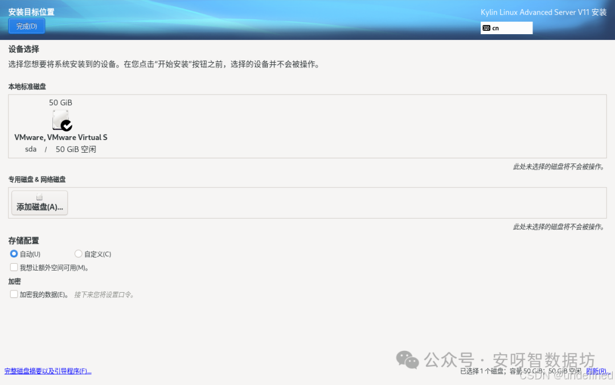Click the 50 GiB 空闲 free space text

pos(76,149)
